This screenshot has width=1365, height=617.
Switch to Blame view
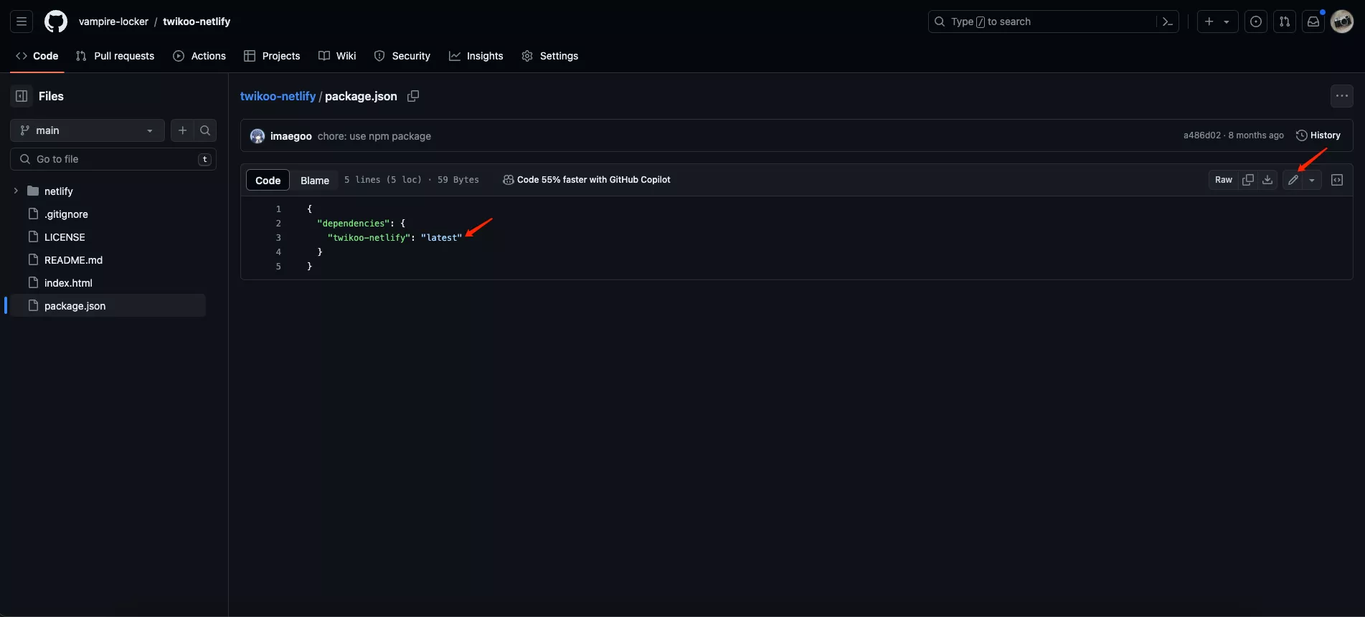315,180
